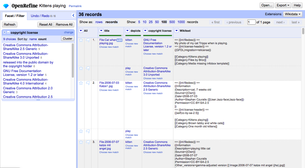Flag record number 2
Screen dimensions: 305x168
[88, 83]
